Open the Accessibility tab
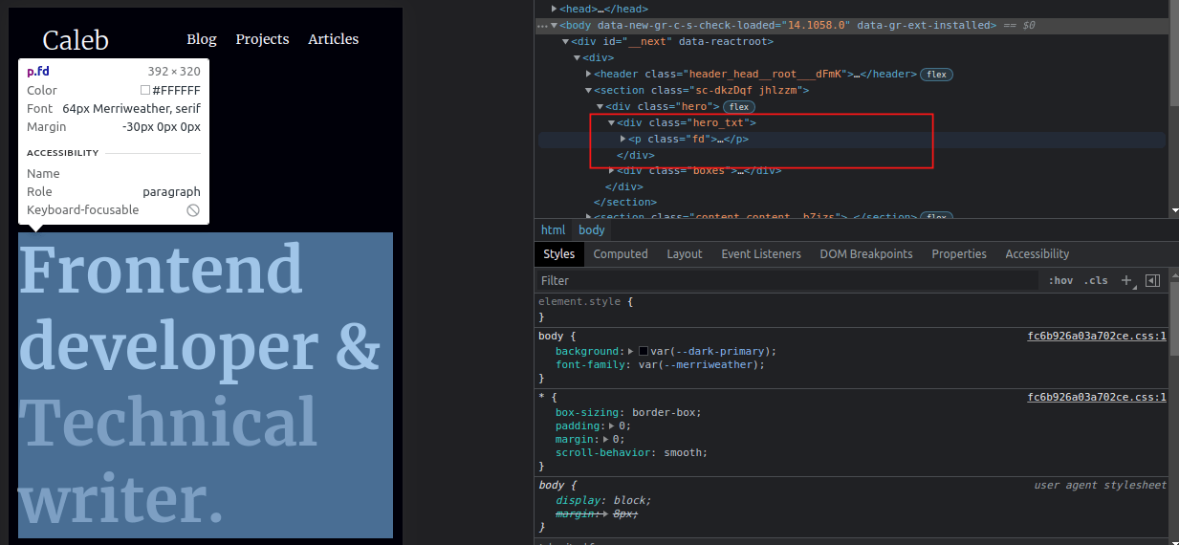This screenshot has height=545, width=1179. click(x=1037, y=254)
